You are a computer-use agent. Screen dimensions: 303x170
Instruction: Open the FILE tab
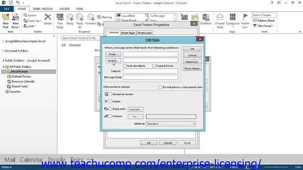pos(7,9)
